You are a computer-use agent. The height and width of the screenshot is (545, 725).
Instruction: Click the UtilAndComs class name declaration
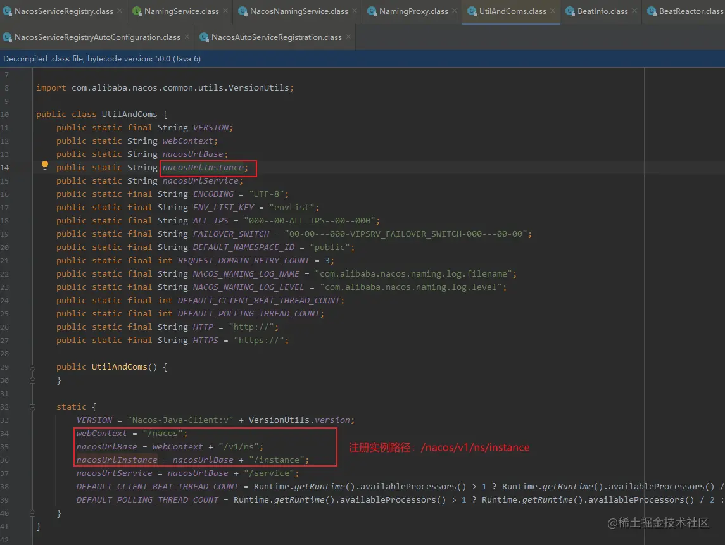coord(129,114)
